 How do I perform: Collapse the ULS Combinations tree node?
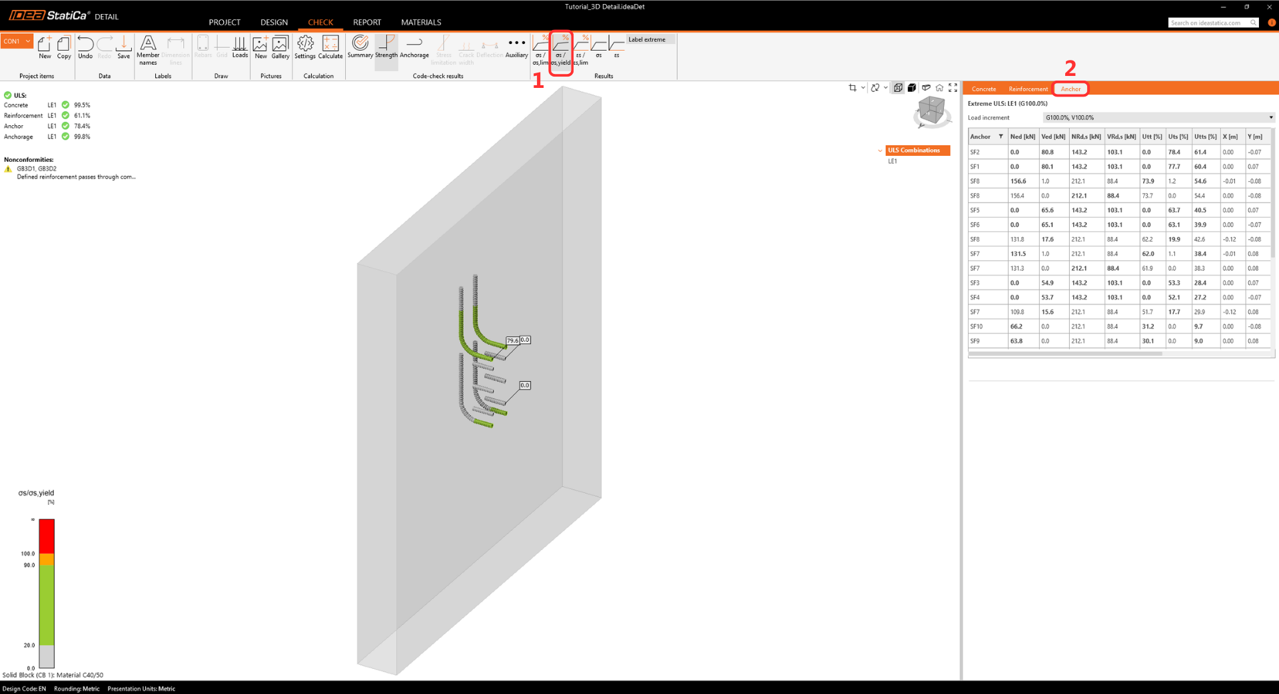[880, 151]
